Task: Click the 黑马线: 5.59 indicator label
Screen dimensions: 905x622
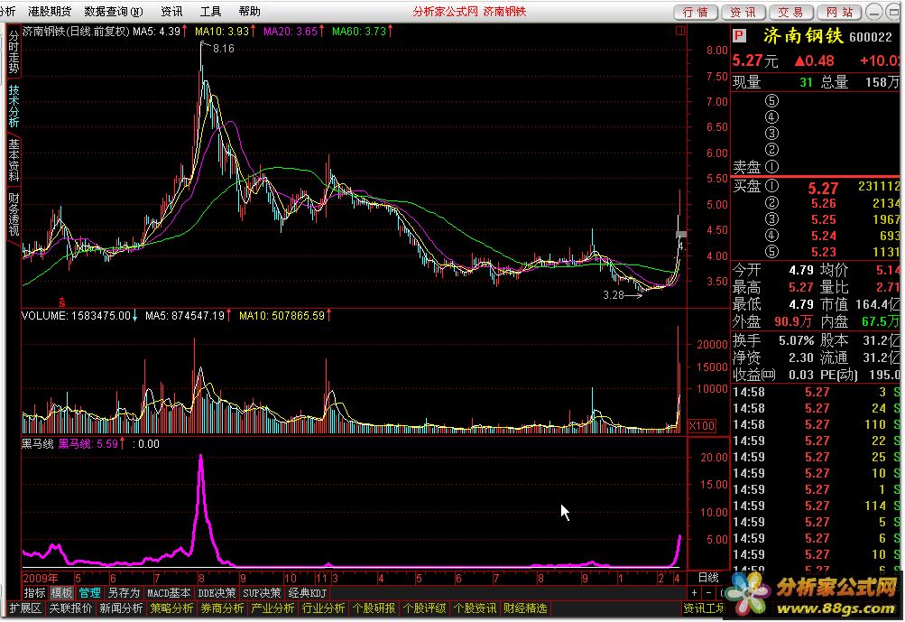Action: pyautogui.click(x=88, y=444)
